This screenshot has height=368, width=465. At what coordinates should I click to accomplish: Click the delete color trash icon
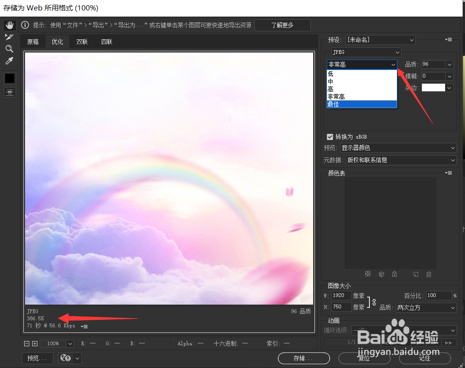(x=429, y=274)
